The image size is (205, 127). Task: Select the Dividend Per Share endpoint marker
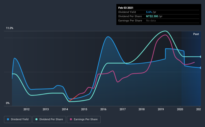point(201,57)
